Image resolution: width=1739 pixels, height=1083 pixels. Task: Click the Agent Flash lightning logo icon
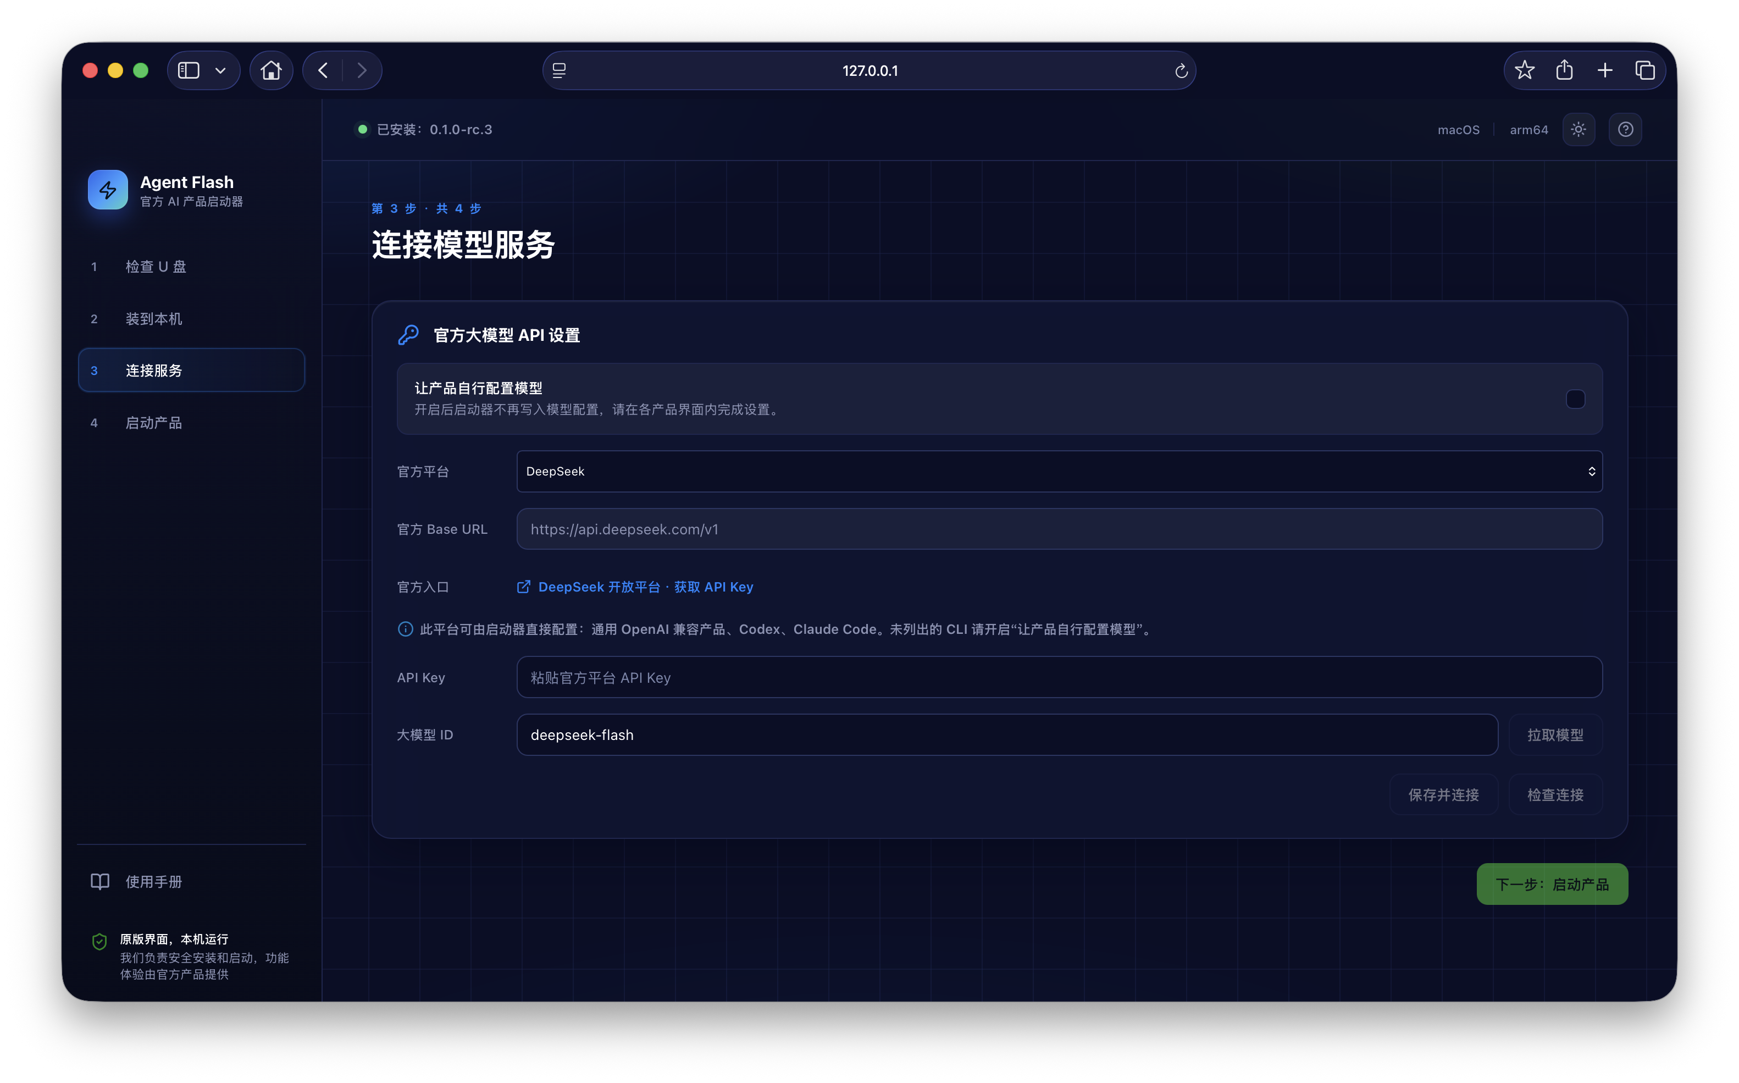point(107,190)
